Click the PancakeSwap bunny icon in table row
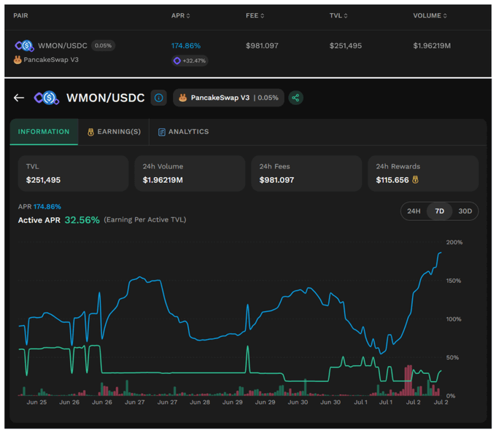The height and width of the screenshot is (433, 496). [x=18, y=60]
